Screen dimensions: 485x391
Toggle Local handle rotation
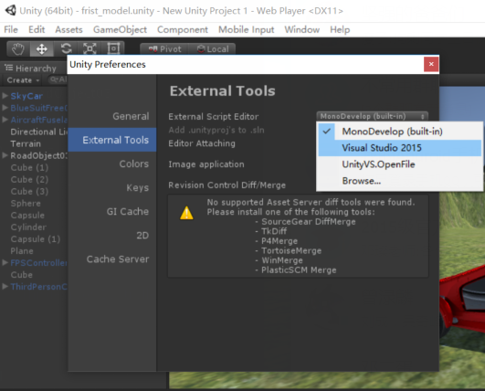coord(213,49)
